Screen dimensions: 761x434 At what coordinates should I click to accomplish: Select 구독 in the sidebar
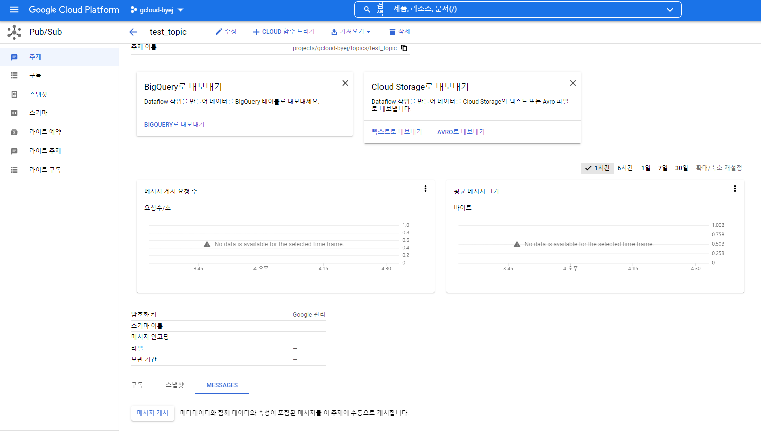pyautogui.click(x=35, y=75)
